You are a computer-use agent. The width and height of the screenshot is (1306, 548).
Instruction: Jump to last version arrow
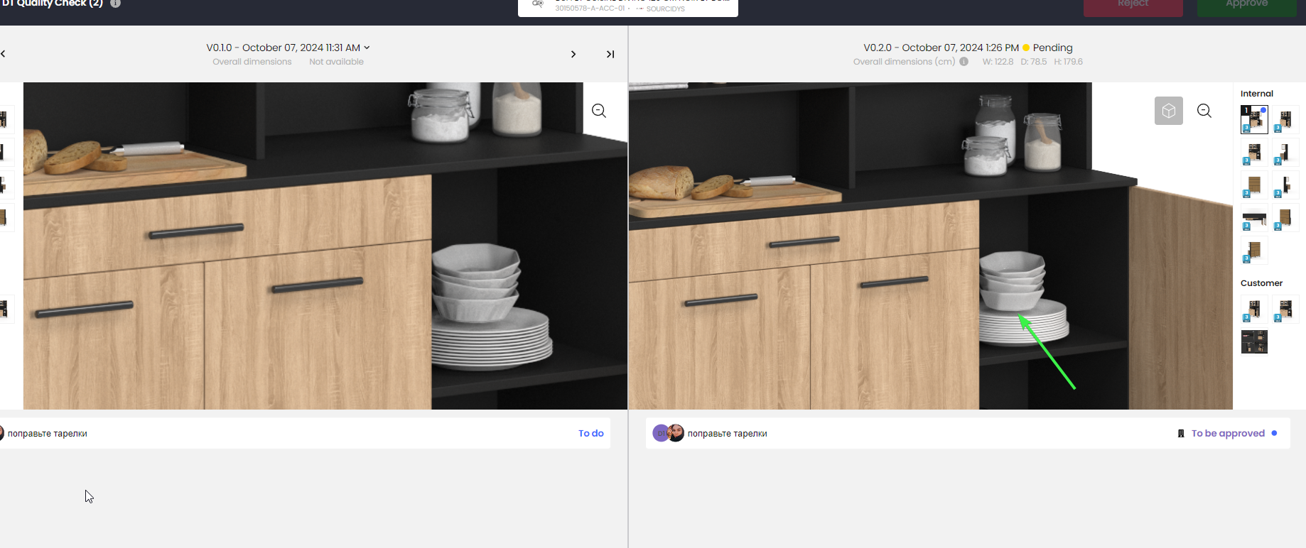coord(610,54)
